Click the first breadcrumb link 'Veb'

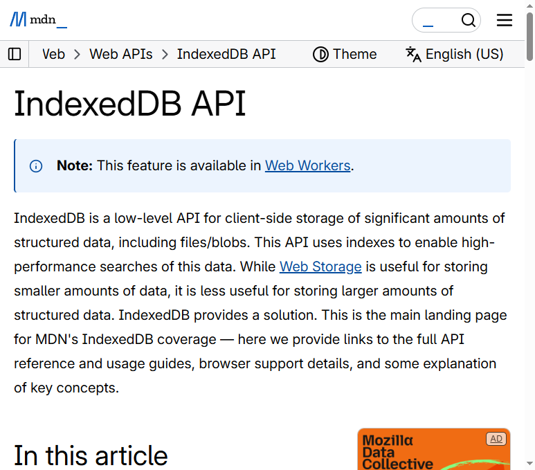(x=53, y=54)
